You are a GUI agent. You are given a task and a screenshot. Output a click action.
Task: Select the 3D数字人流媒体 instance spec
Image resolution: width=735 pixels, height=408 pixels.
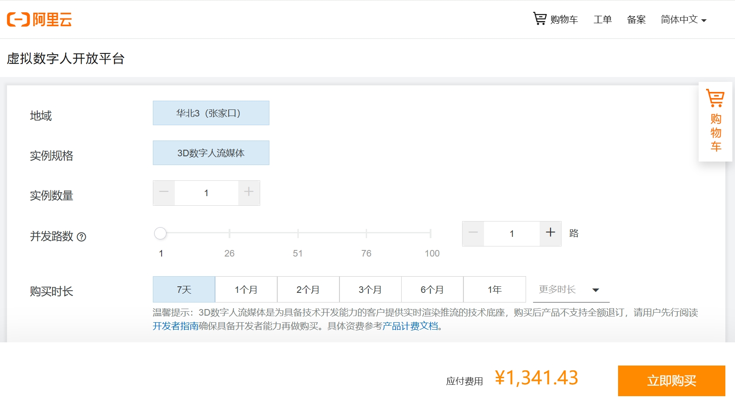pyautogui.click(x=211, y=153)
